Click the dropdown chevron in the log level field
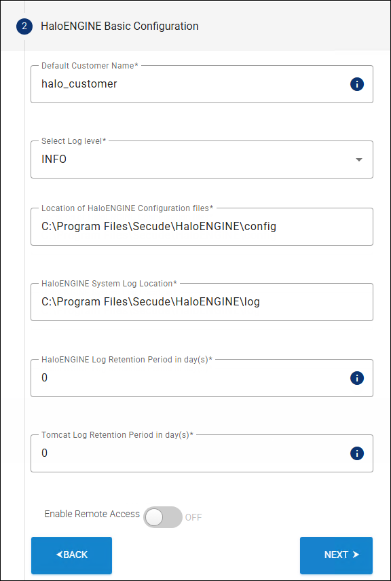Image resolution: width=391 pixels, height=581 pixels. point(359,159)
